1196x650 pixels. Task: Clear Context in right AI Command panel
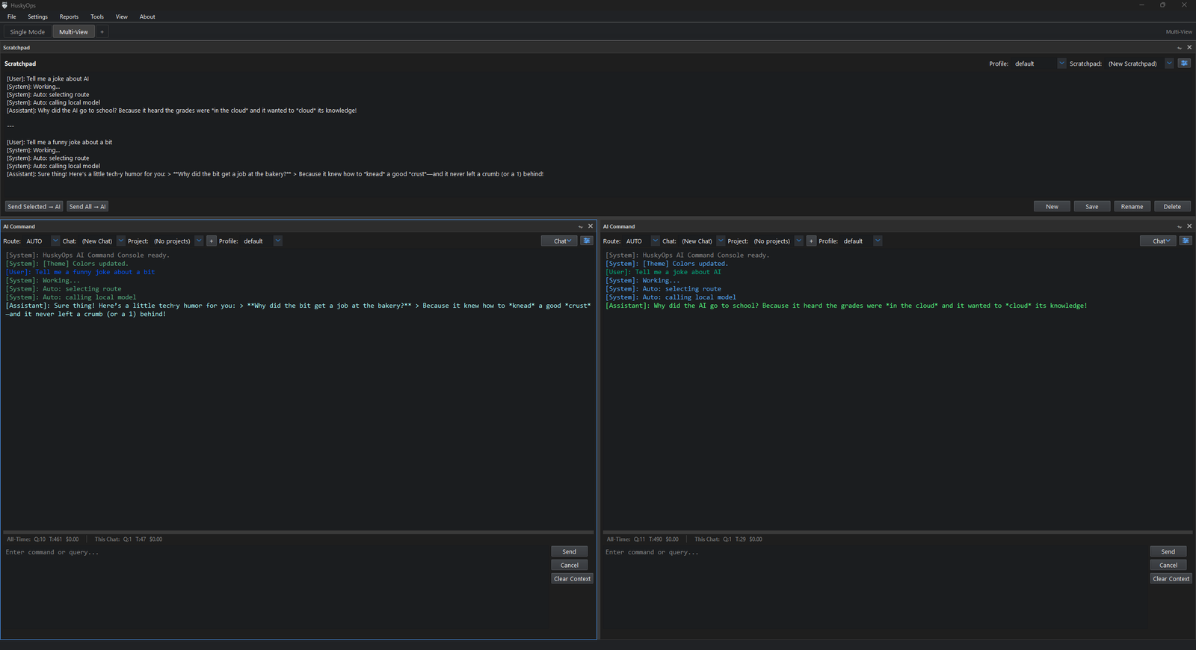1171,578
